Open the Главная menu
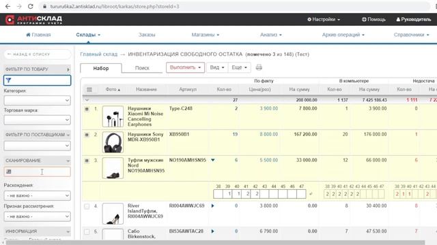 (38, 35)
